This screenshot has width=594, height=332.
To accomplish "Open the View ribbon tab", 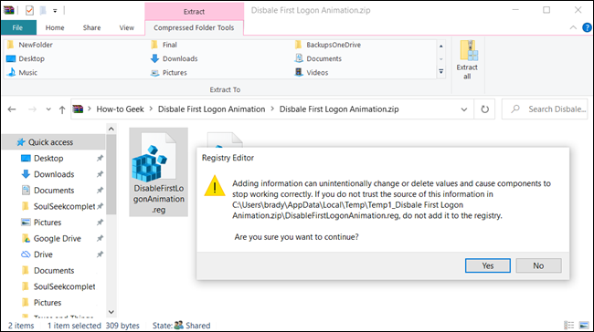I will pos(126,27).
